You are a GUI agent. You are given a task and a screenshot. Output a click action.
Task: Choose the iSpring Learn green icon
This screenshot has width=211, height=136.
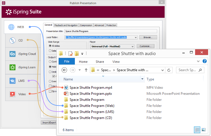point(12,67)
